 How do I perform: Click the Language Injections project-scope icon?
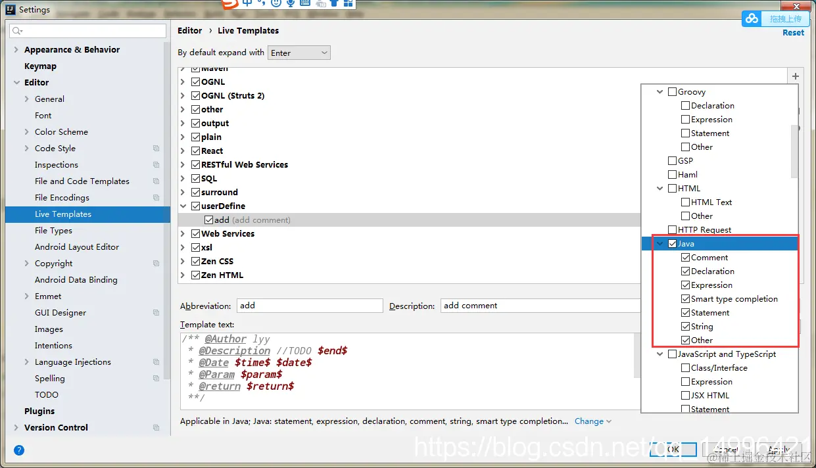(156, 362)
